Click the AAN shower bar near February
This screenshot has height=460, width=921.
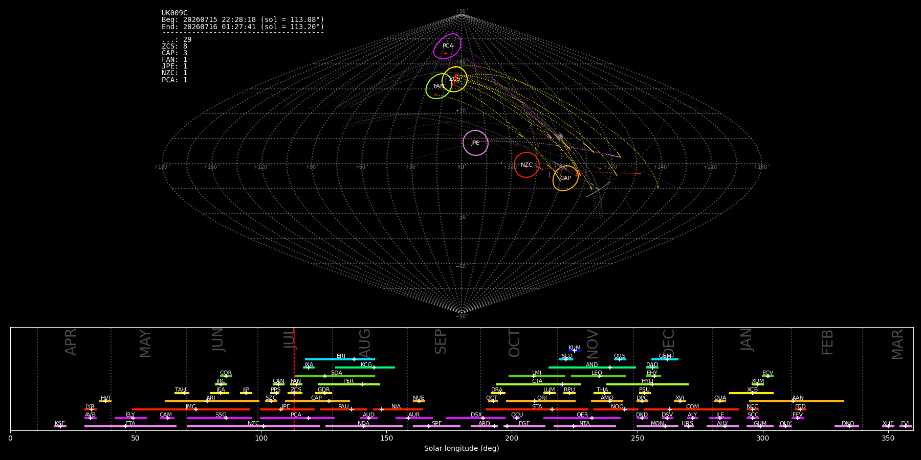[797, 401]
